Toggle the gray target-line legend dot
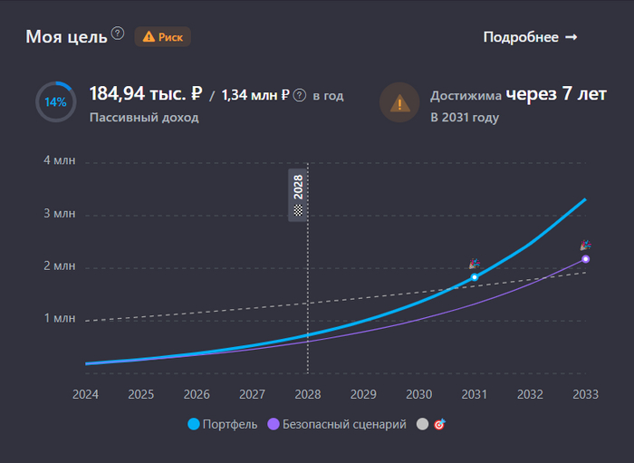 [422, 424]
